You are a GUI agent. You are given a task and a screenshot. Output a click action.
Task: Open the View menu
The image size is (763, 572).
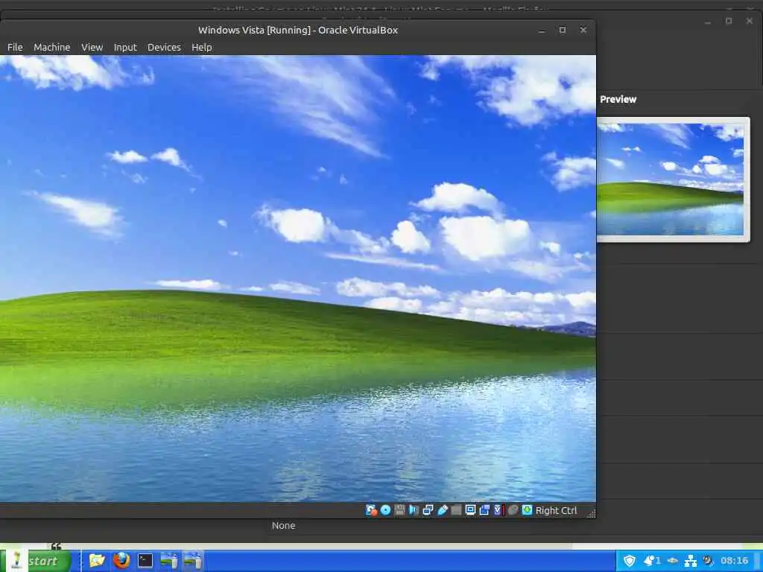tap(92, 47)
